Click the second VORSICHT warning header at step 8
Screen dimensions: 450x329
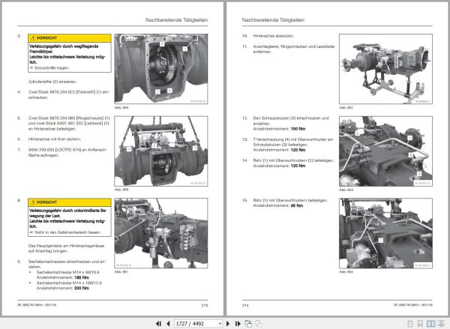tap(70, 202)
